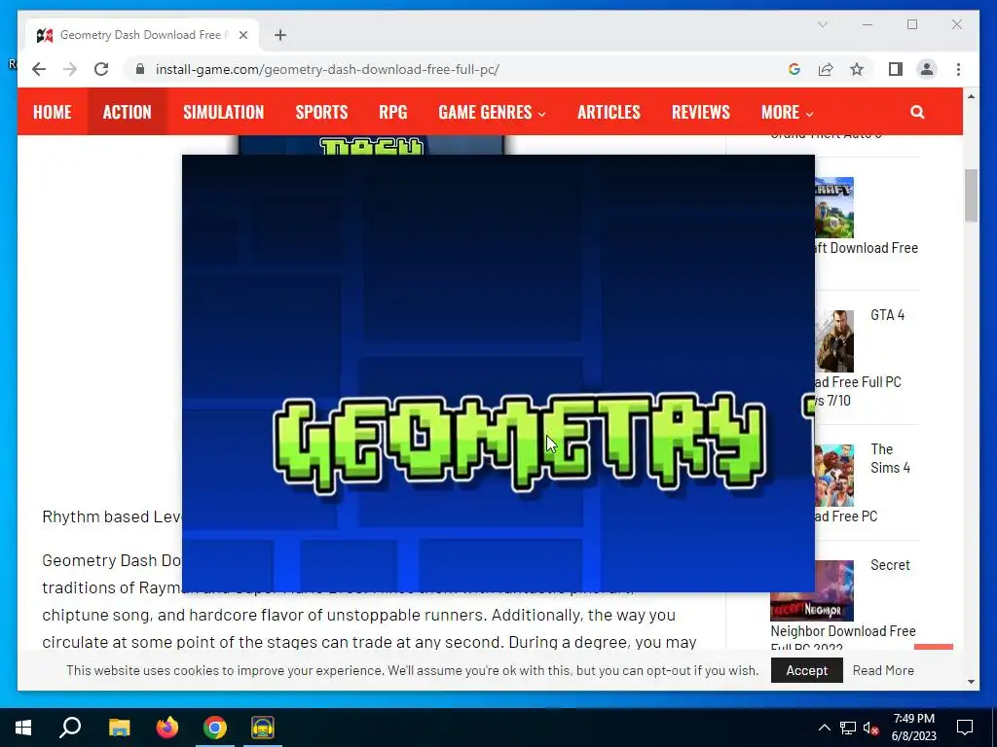Open the RPG category
This screenshot has width=997, height=747.
click(393, 112)
